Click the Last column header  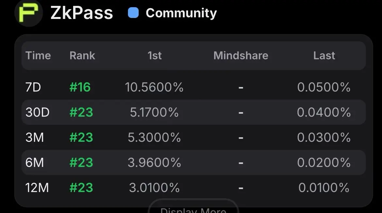[324, 56]
